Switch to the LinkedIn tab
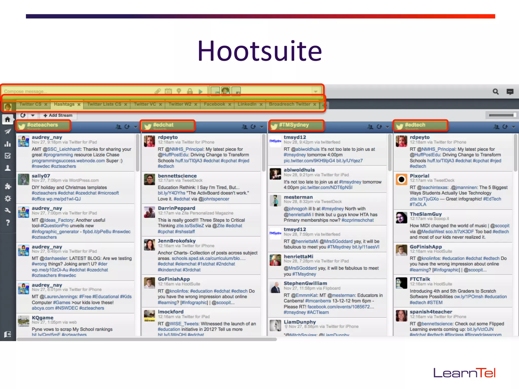This screenshot has width=519, height=389. 247,104
